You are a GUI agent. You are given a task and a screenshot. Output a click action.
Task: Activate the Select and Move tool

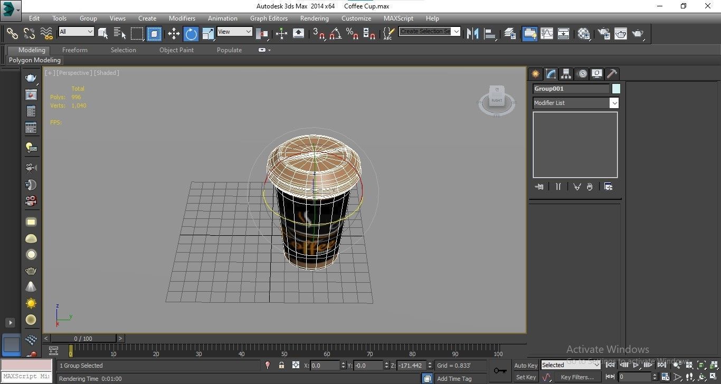(x=174, y=33)
